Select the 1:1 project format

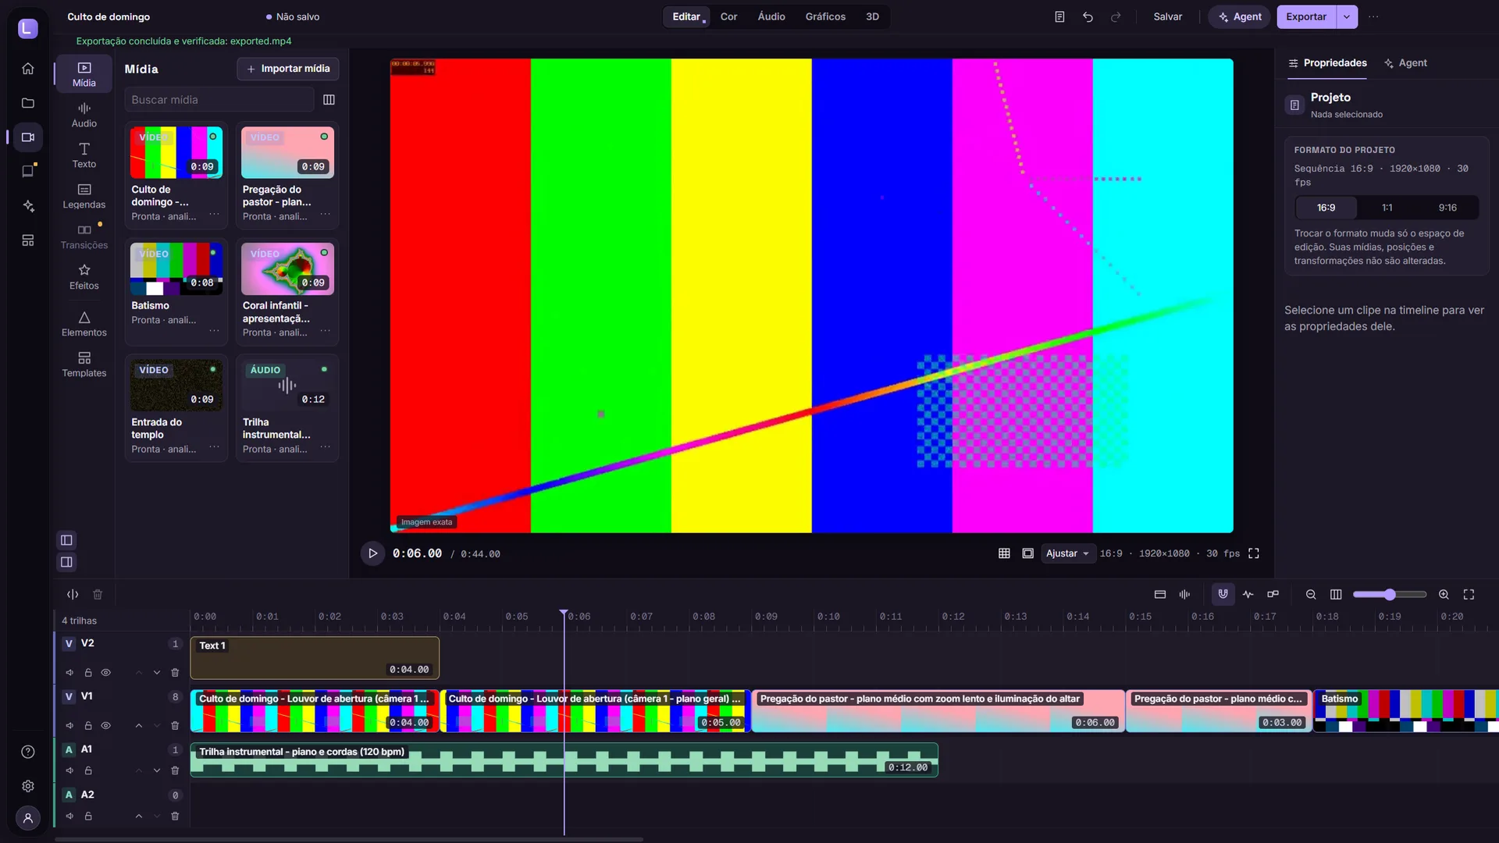1387,208
